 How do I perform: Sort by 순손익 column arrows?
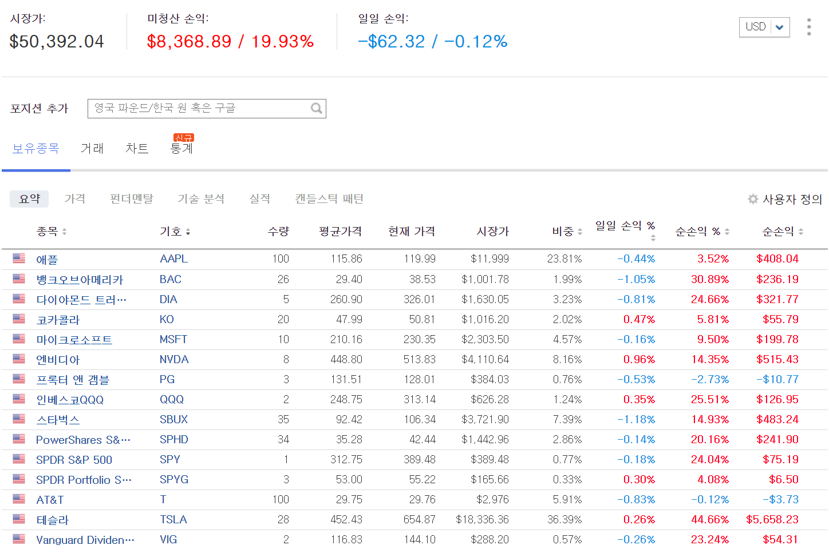coord(801,232)
